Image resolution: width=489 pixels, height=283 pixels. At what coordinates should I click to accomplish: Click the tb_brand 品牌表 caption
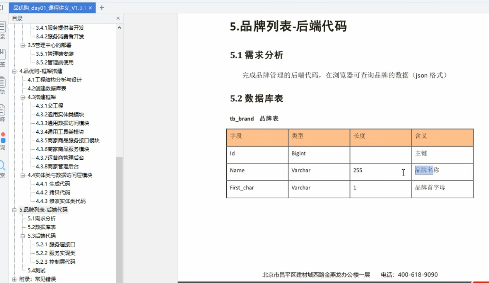point(254,119)
